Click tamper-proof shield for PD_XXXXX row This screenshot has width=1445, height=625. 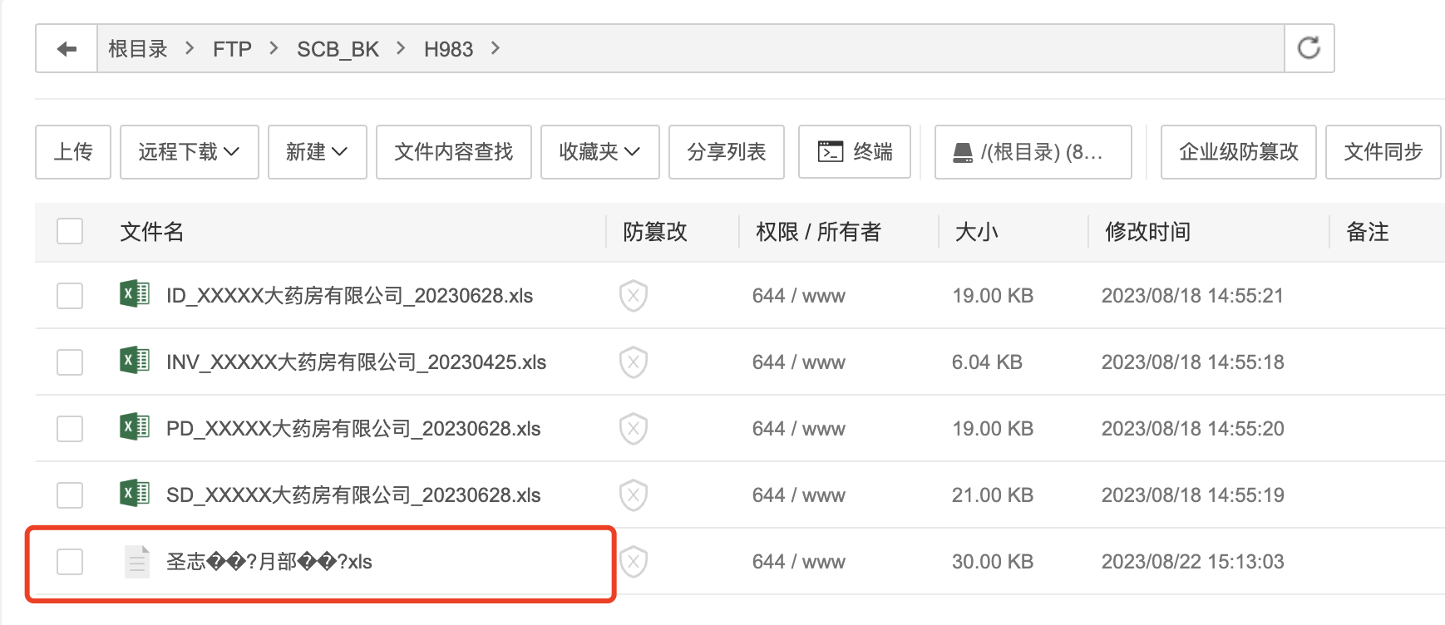click(x=634, y=428)
